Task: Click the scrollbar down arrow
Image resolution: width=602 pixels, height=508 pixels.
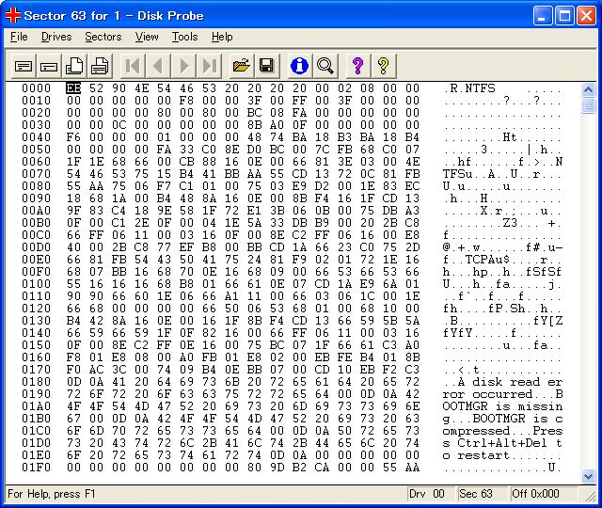Action: [x=588, y=477]
